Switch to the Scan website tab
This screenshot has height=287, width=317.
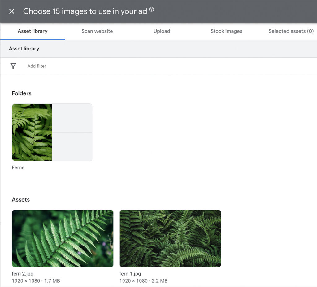click(97, 31)
